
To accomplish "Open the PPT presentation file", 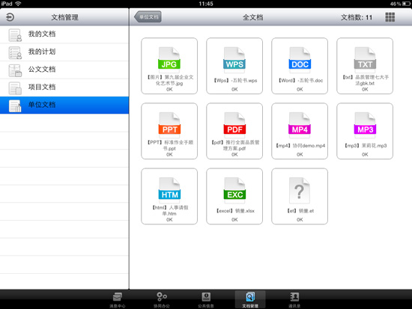I will (x=169, y=131).
